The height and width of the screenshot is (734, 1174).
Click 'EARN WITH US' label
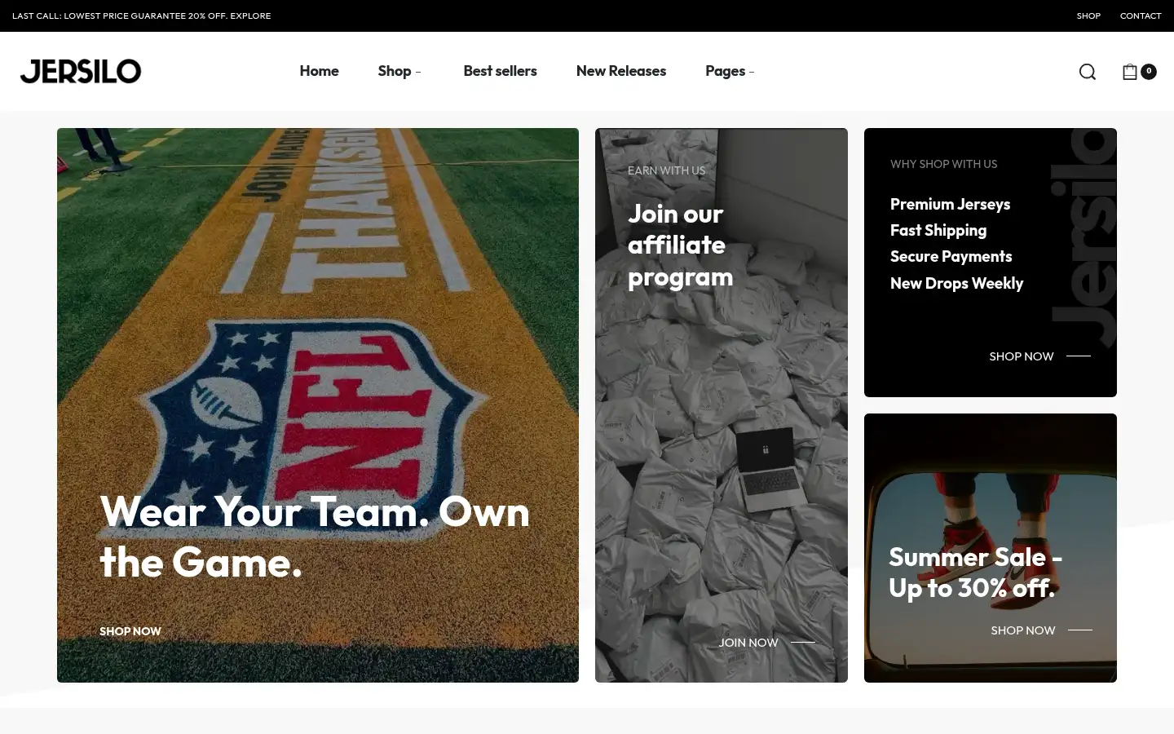coord(666,170)
